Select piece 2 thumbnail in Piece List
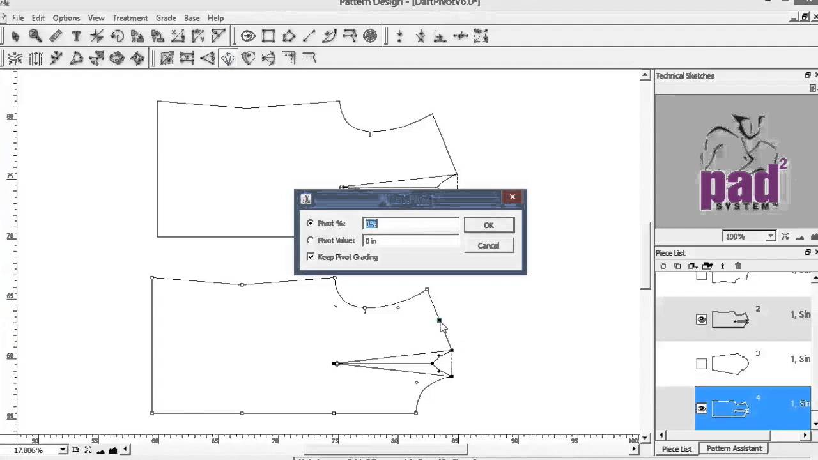 pos(730,319)
